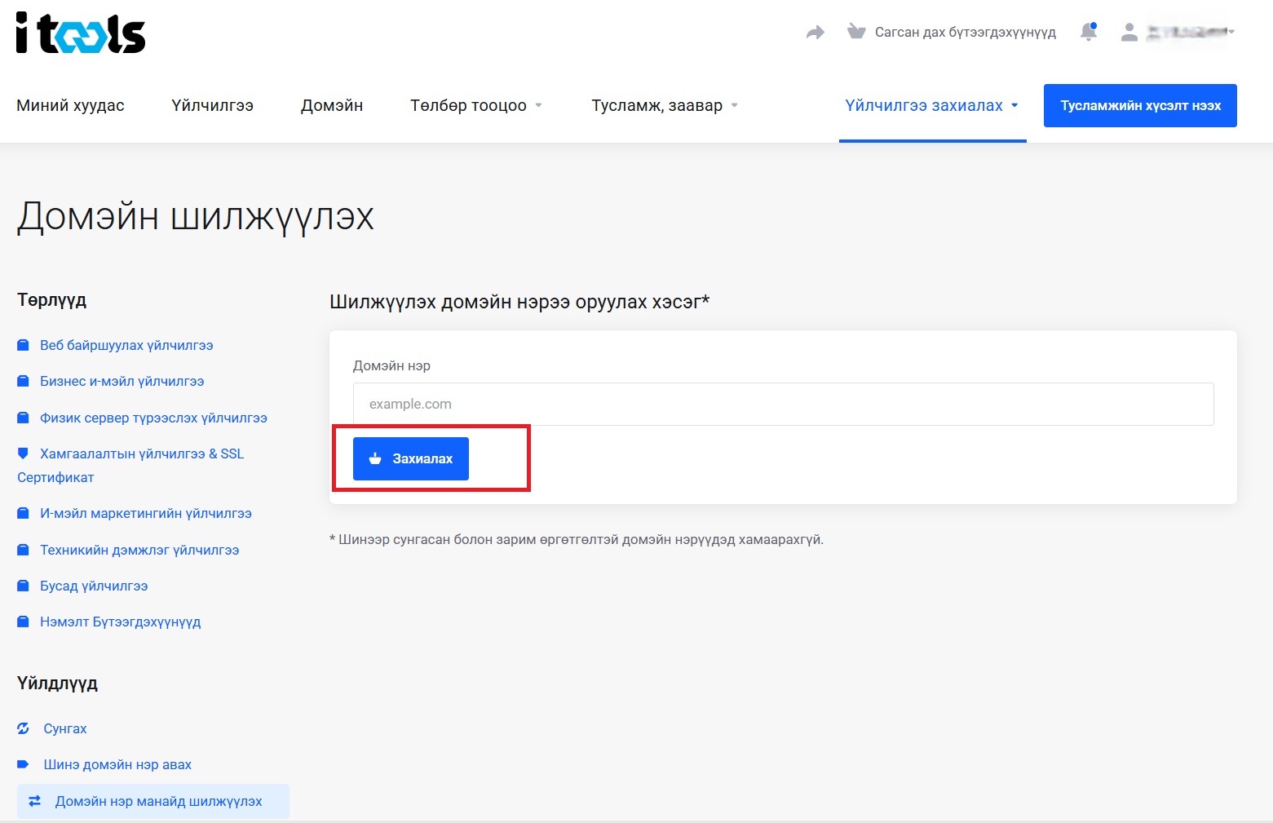Open the Үйлчилгээ захиалах dropdown menu

point(931,105)
